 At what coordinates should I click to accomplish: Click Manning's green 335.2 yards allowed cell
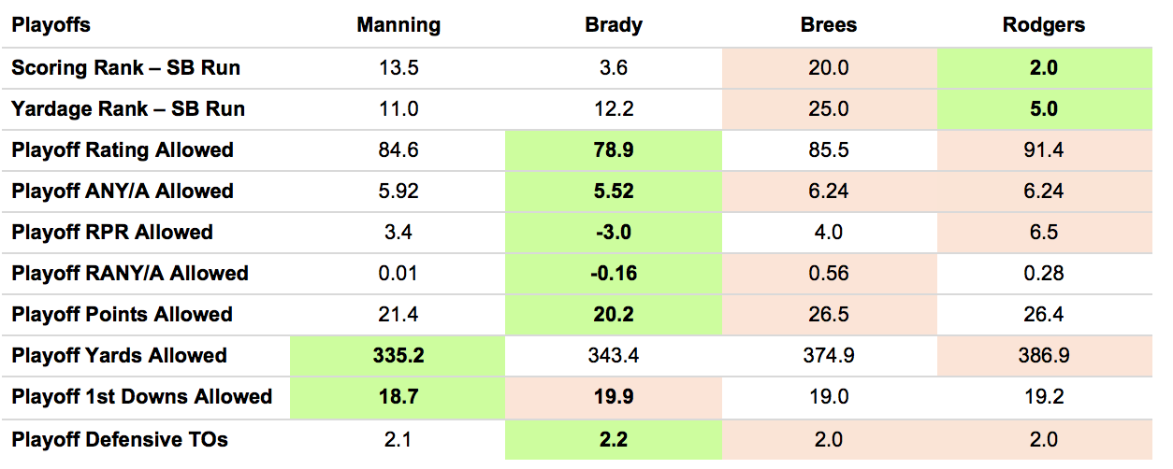point(400,356)
